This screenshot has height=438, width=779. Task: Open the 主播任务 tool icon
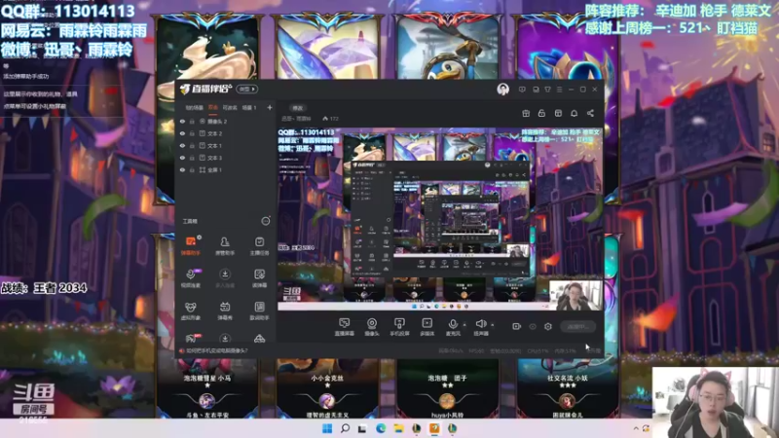tap(259, 245)
